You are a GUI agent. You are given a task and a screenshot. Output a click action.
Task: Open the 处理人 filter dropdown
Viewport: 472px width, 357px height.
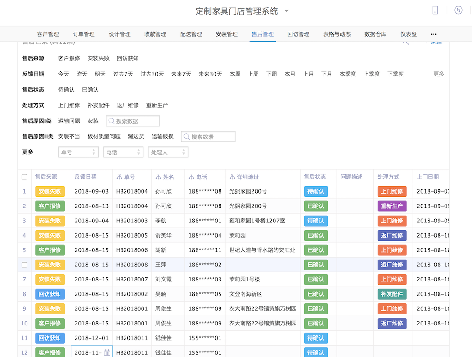pos(168,152)
